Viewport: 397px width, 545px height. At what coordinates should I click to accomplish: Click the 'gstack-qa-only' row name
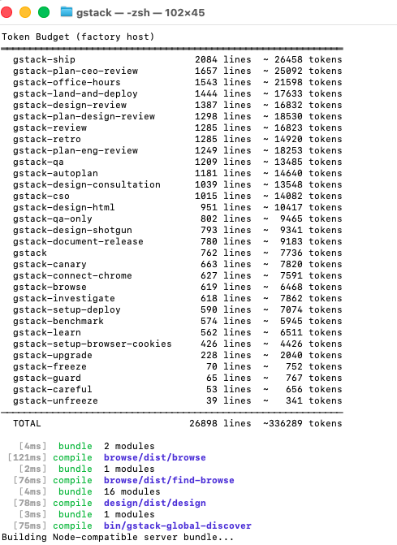(x=53, y=219)
